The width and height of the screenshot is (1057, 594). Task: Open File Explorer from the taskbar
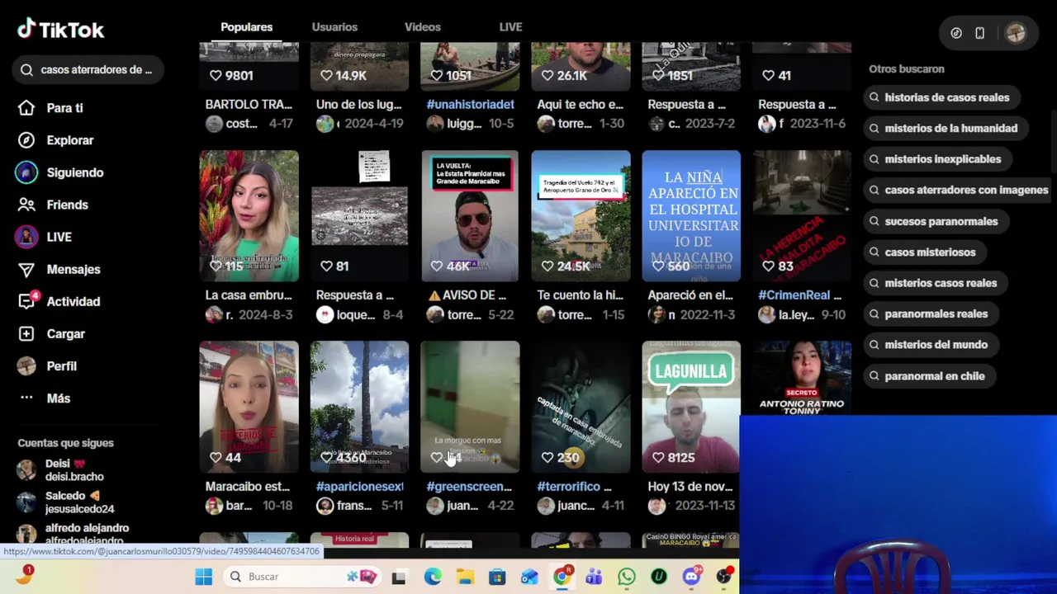pos(465,577)
